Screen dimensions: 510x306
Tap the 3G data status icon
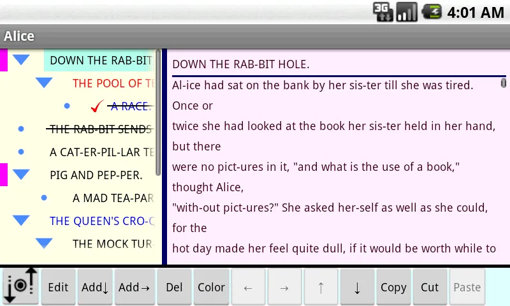(383, 12)
